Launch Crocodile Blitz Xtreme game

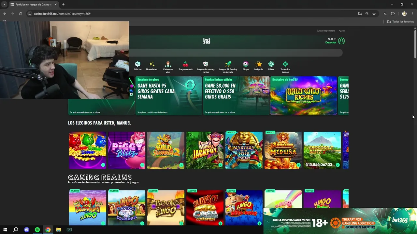(x=322, y=150)
